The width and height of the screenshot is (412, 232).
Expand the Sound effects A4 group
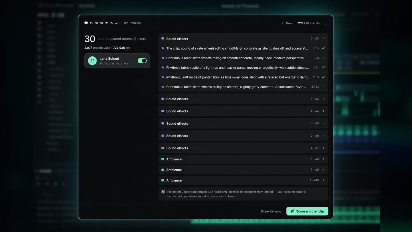[323, 111]
